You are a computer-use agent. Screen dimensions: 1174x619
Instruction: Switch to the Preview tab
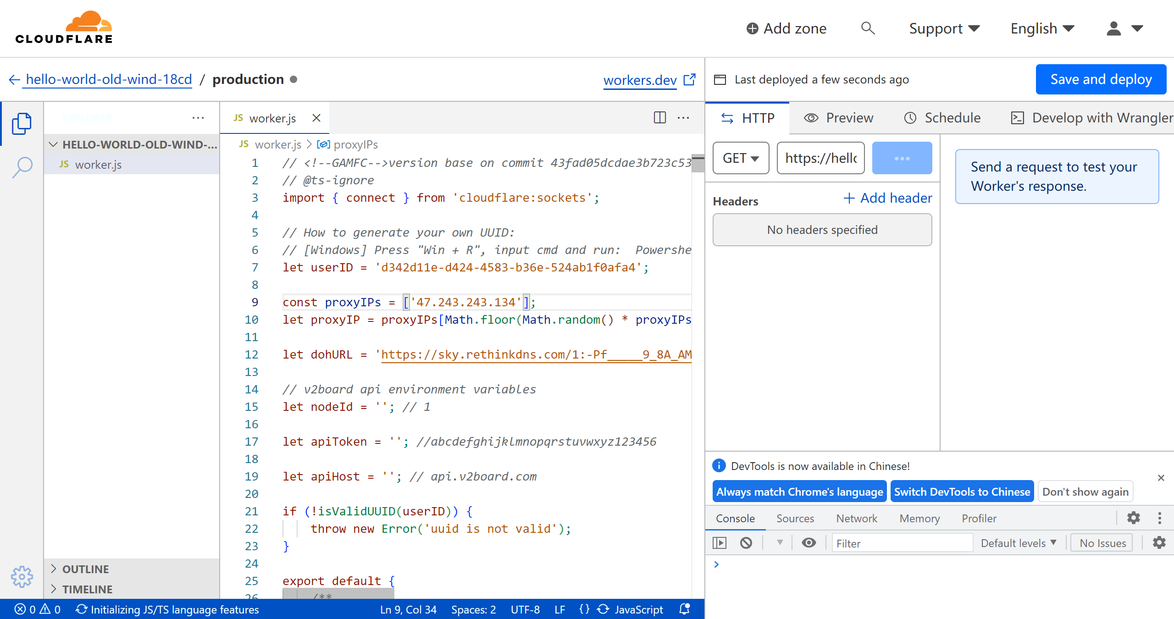point(839,118)
